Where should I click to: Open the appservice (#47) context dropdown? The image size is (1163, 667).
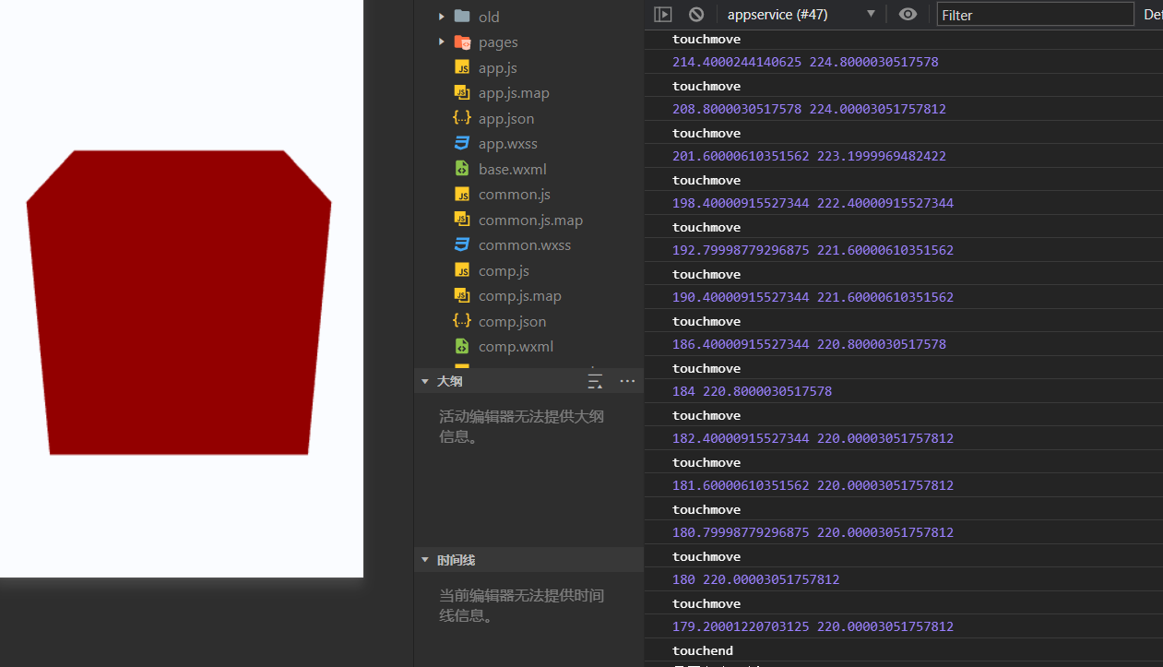point(801,15)
